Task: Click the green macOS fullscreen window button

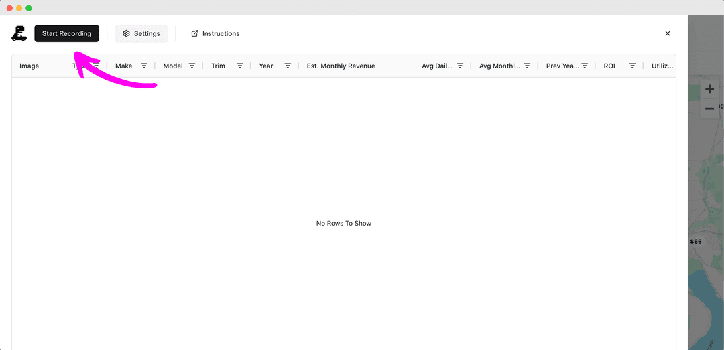Action: (29, 8)
